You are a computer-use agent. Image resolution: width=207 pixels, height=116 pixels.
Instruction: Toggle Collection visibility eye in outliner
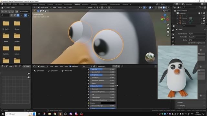(x=202, y=13)
